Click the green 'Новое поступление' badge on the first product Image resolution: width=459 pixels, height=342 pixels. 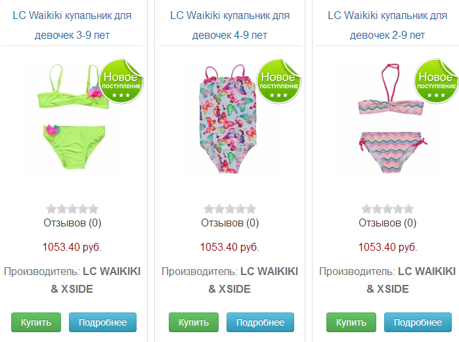[121, 81]
